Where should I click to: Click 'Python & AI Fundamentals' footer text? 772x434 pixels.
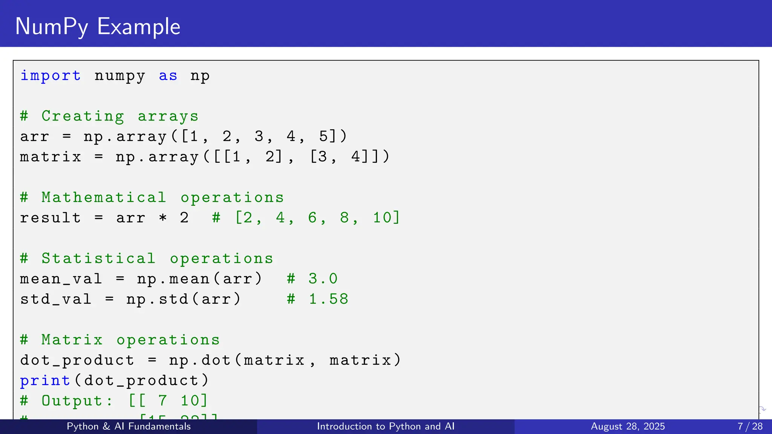129,426
